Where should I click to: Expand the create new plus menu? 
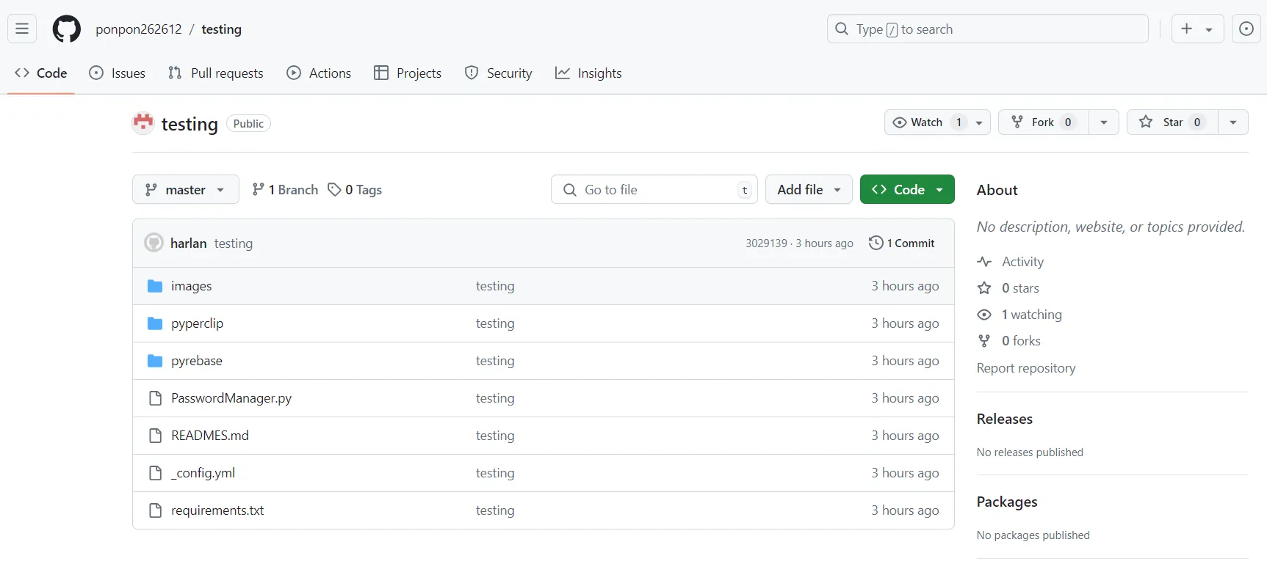1196,29
